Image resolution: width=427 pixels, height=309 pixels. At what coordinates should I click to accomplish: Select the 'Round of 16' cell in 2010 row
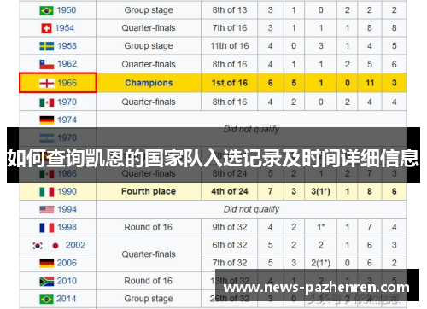149,281
